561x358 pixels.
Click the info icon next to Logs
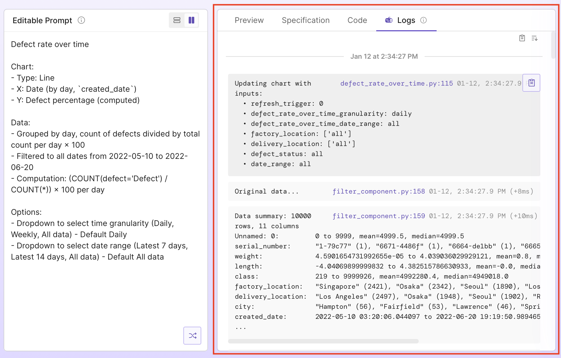pyautogui.click(x=423, y=20)
